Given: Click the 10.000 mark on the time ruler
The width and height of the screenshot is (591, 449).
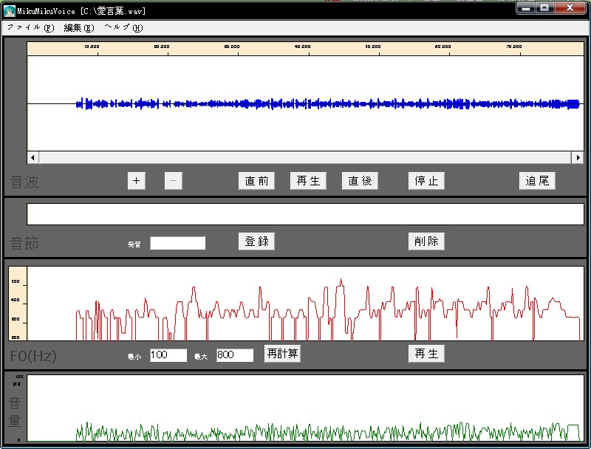Looking at the screenshot, I should 92,47.
